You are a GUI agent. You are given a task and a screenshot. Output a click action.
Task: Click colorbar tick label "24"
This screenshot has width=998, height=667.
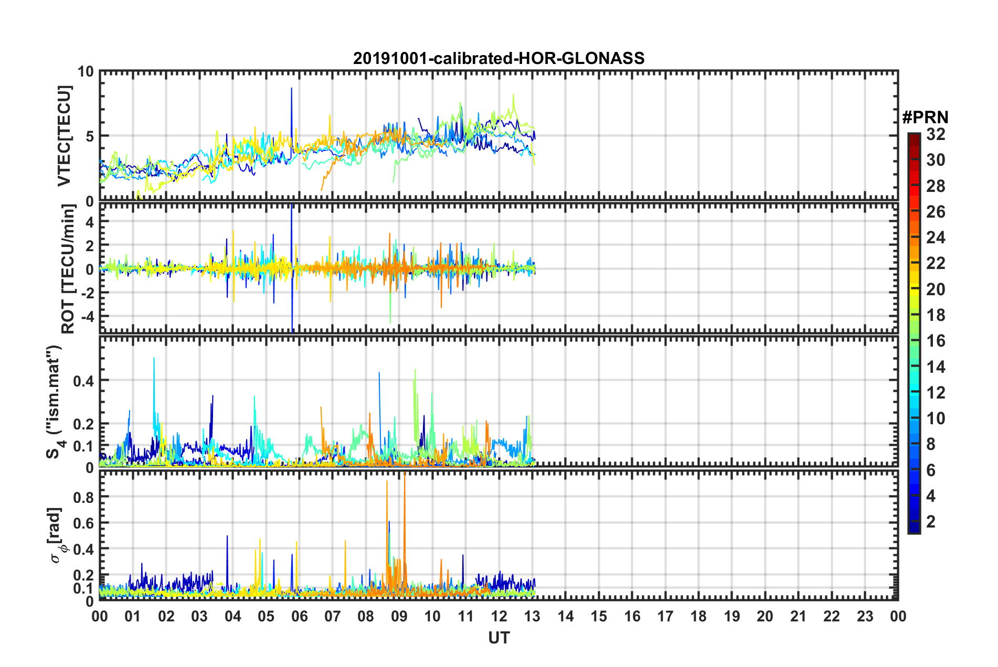(x=936, y=238)
